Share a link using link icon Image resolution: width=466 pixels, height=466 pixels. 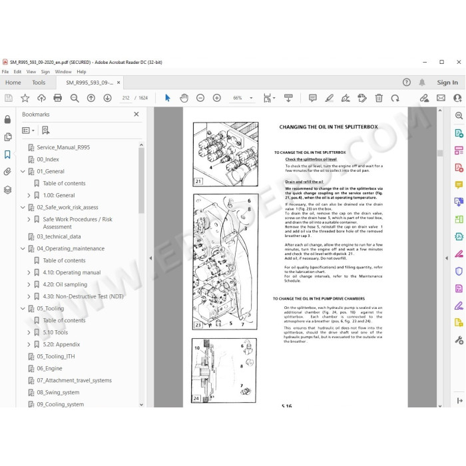pos(424,98)
